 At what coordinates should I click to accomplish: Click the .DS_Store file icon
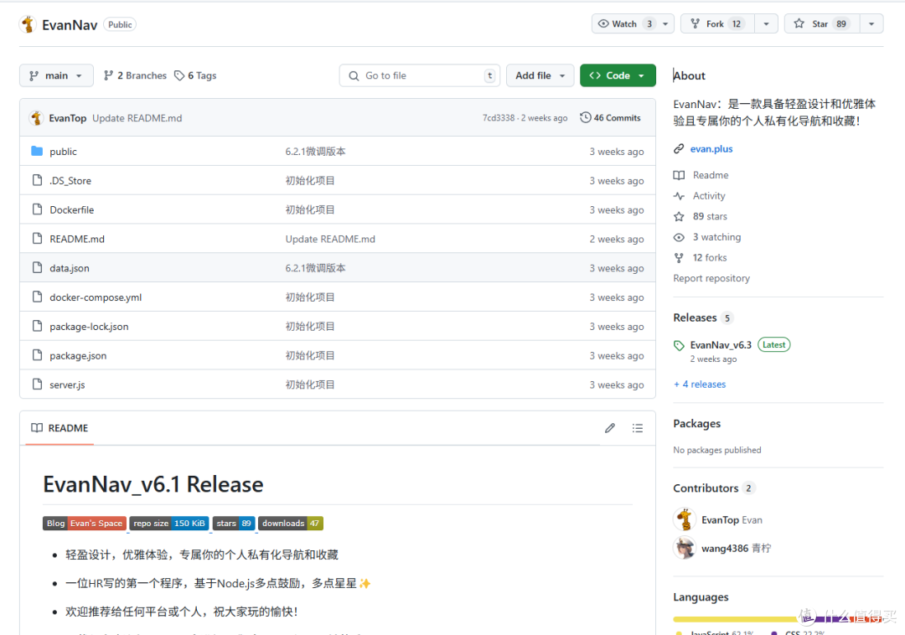37,180
